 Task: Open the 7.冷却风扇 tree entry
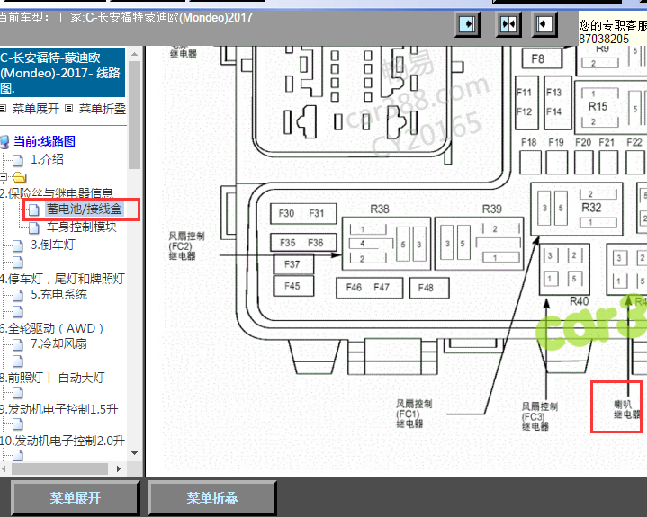(x=59, y=343)
